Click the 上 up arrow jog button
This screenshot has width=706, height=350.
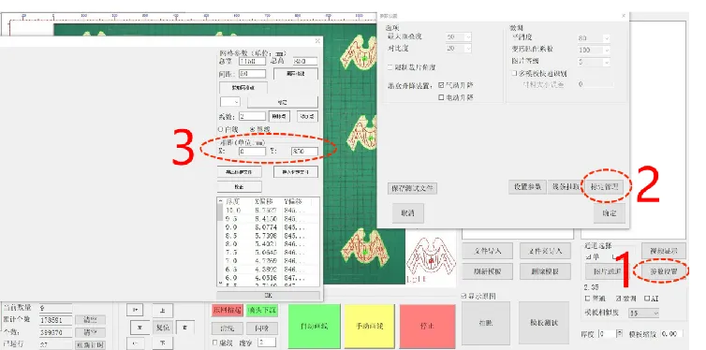163,310
